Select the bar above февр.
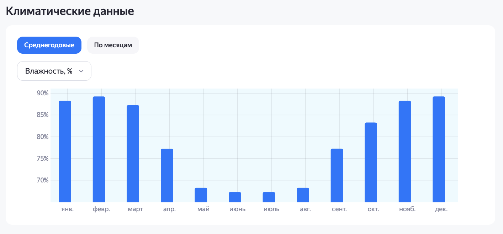 pyautogui.click(x=99, y=149)
